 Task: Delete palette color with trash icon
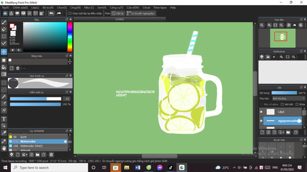[x=18, y=68]
